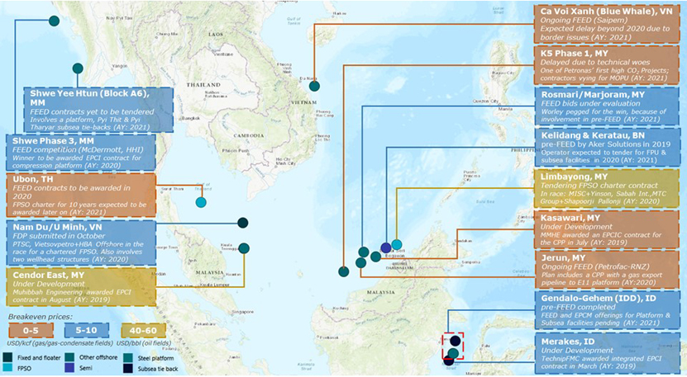Open the Rosmari/Marjoram, MY callout

pos(607,106)
